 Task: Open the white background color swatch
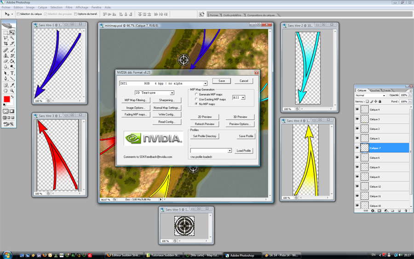tap(11, 103)
